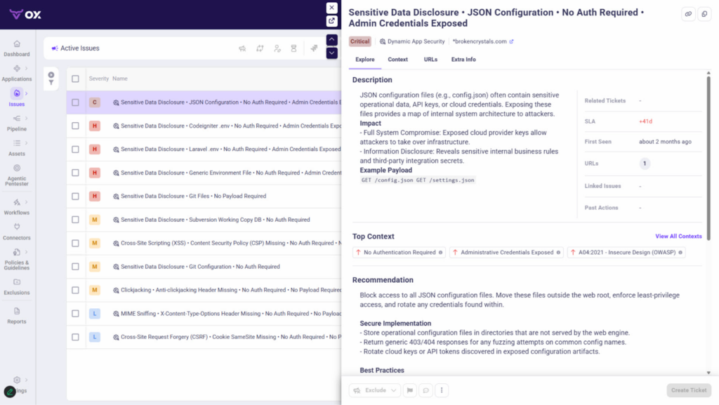Screen dimensions: 719x405
Task: Switch to the Explore tab
Action: [365, 60]
